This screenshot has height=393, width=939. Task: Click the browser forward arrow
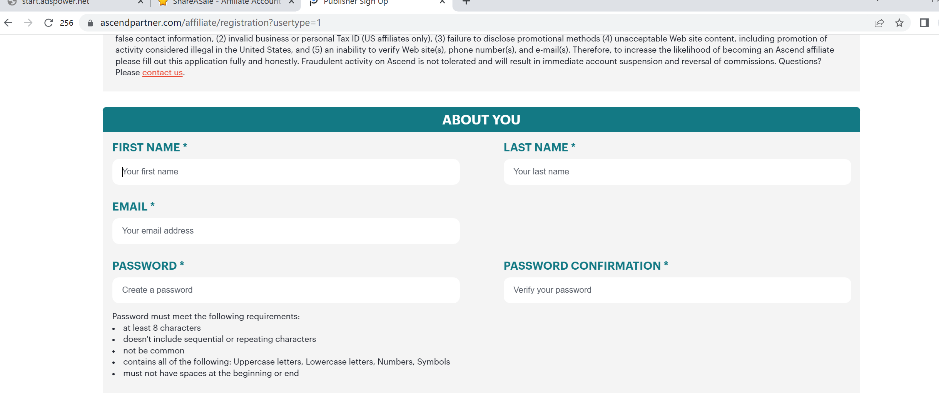(28, 23)
